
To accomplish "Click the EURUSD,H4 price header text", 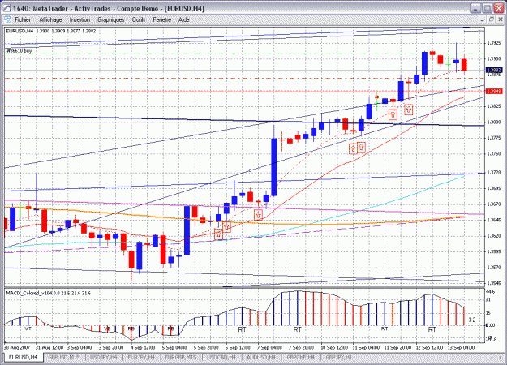I will pos(51,31).
